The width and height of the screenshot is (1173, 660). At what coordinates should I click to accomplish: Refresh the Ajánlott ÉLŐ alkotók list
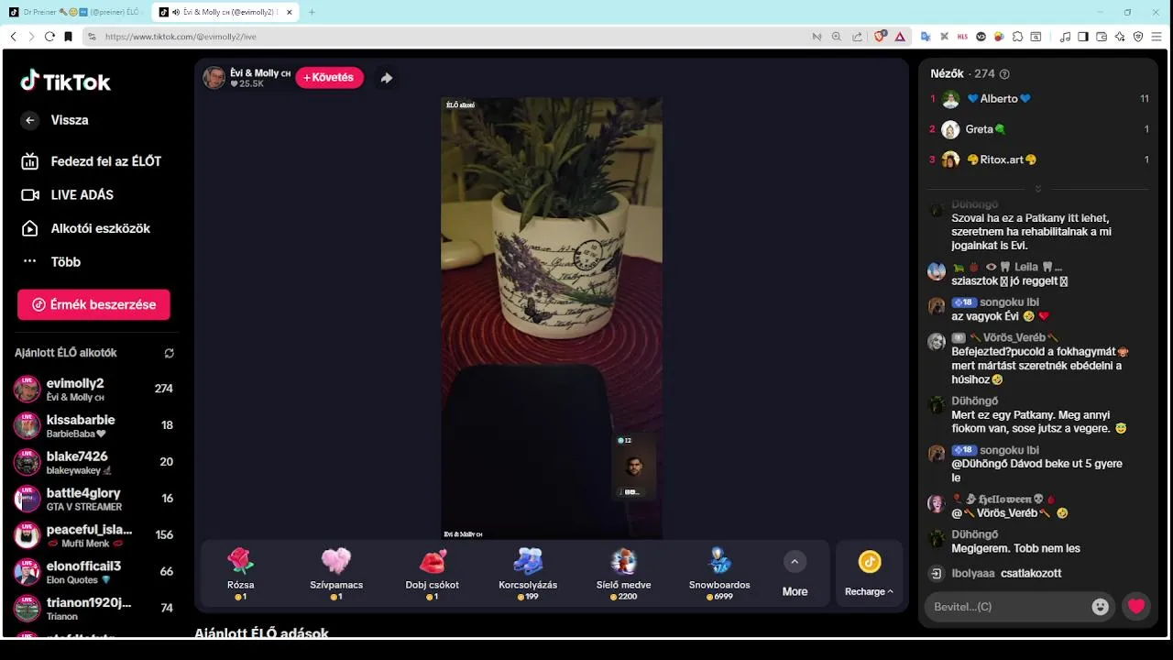[x=169, y=353]
